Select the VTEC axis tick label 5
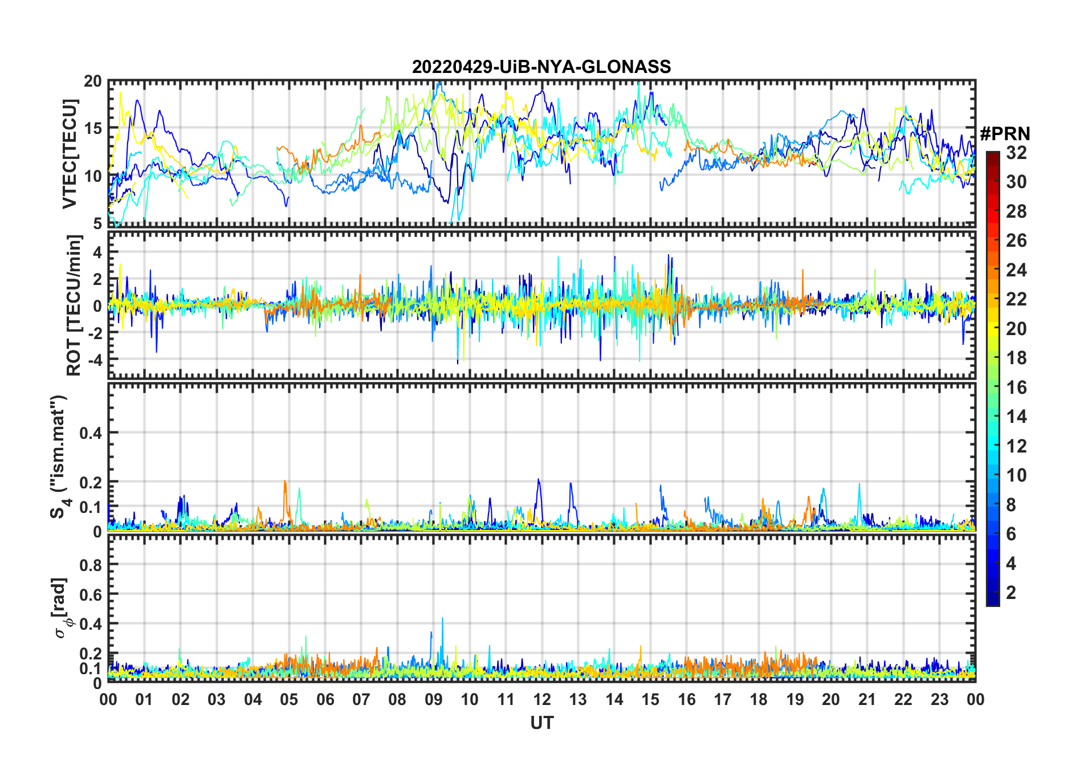The image size is (1084, 758). (x=97, y=224)
